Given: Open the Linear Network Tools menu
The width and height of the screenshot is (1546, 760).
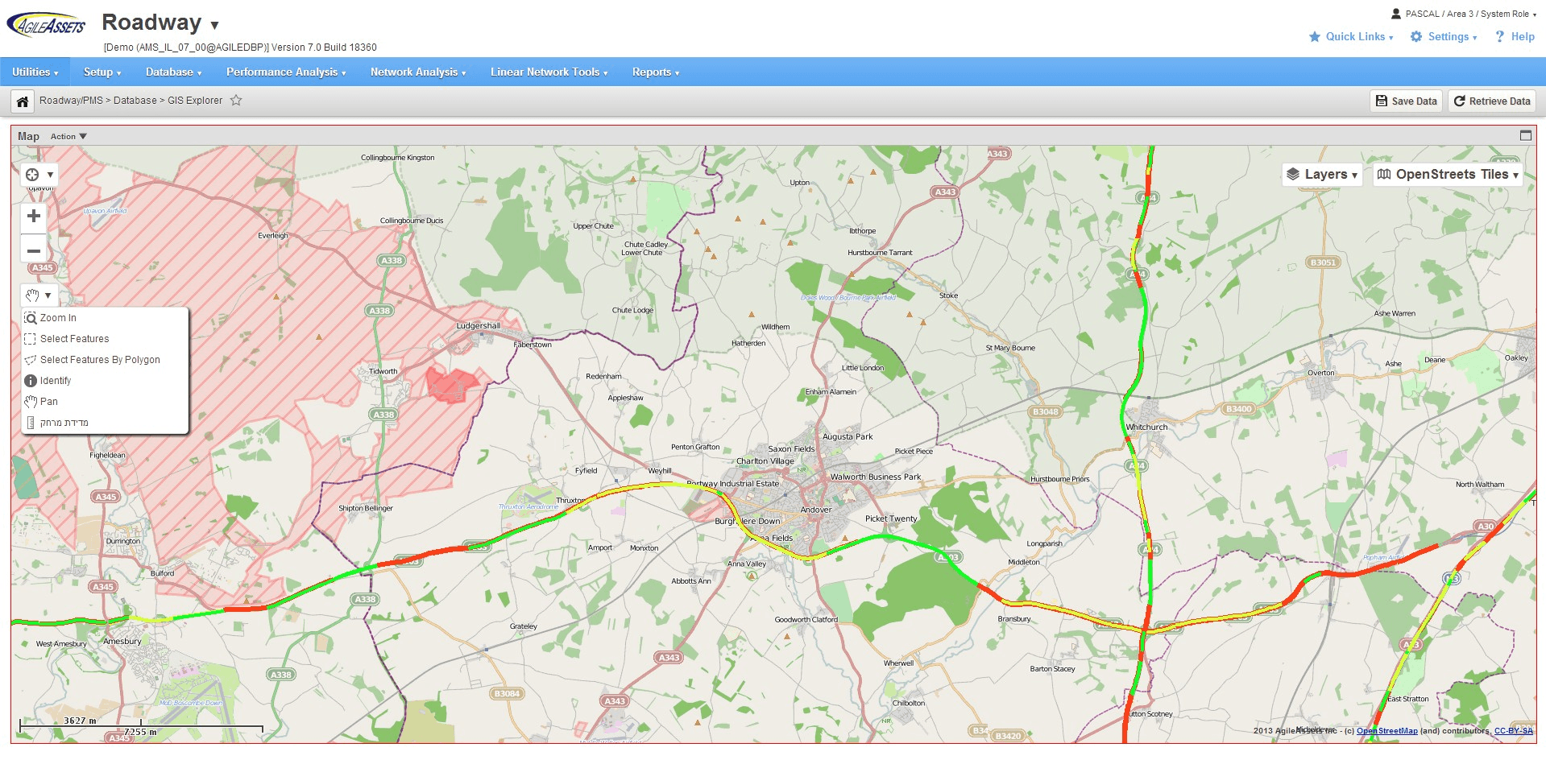Looking at the screenshot, I should point(549,72).
